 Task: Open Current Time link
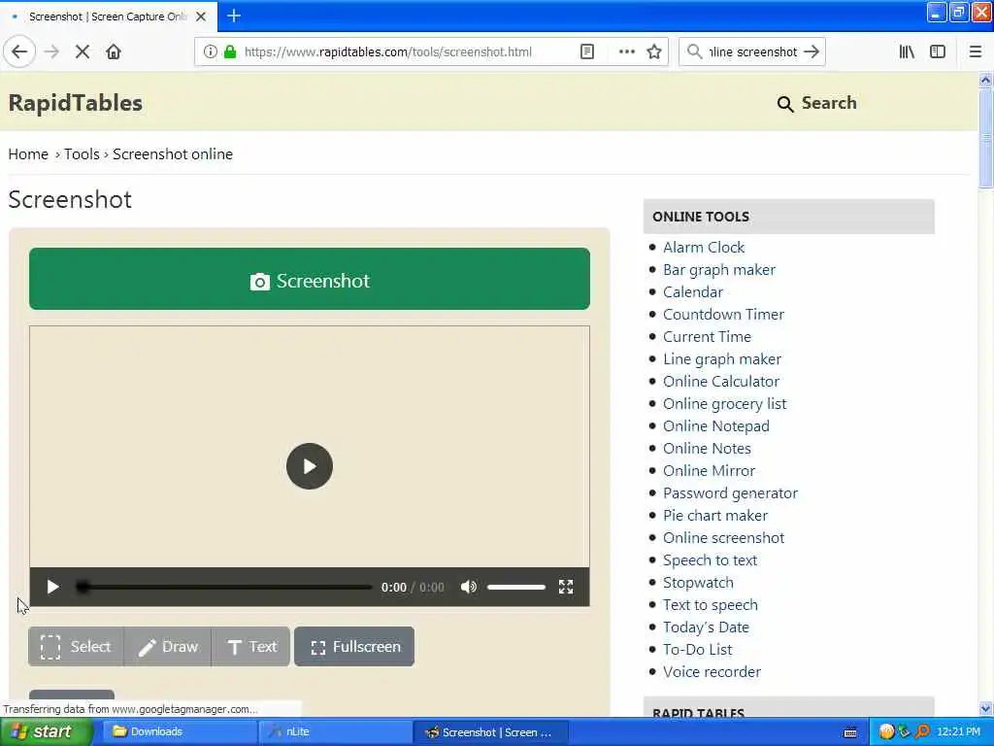tap(707, 337)
